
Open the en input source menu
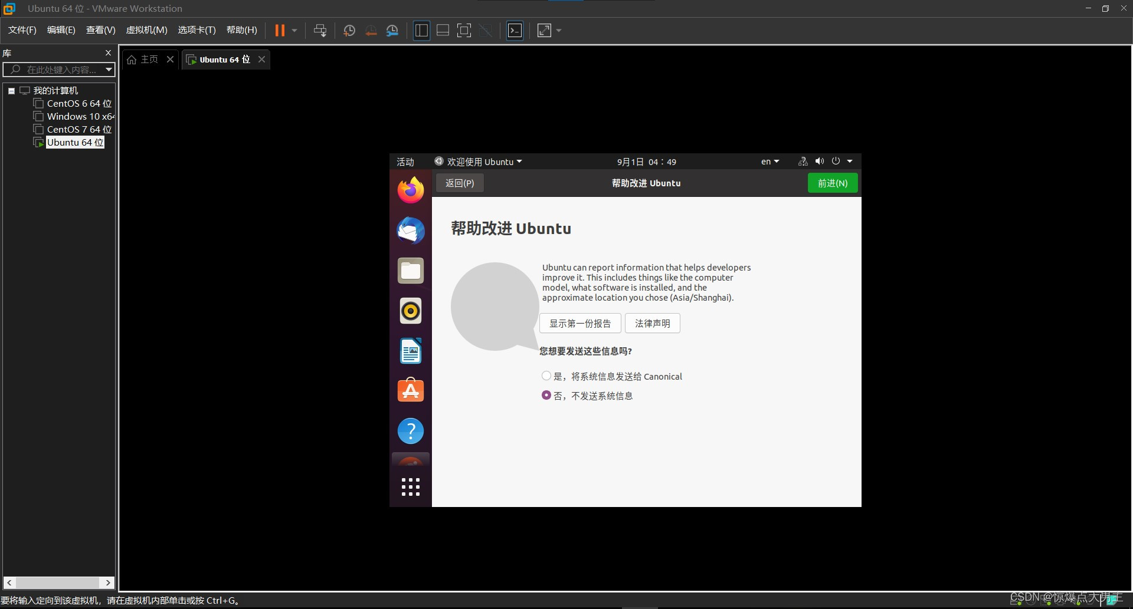770,162
